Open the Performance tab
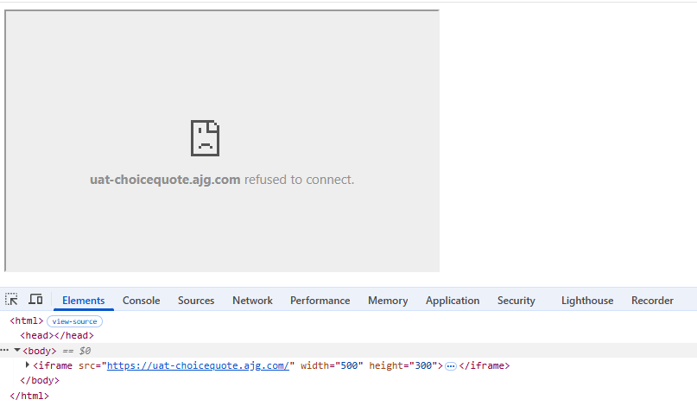The height and width of the screenshot is (406, 697). pyautogui.click(x=320, y=301)
